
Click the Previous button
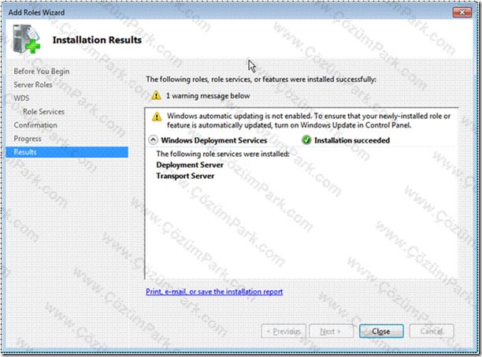284,332
